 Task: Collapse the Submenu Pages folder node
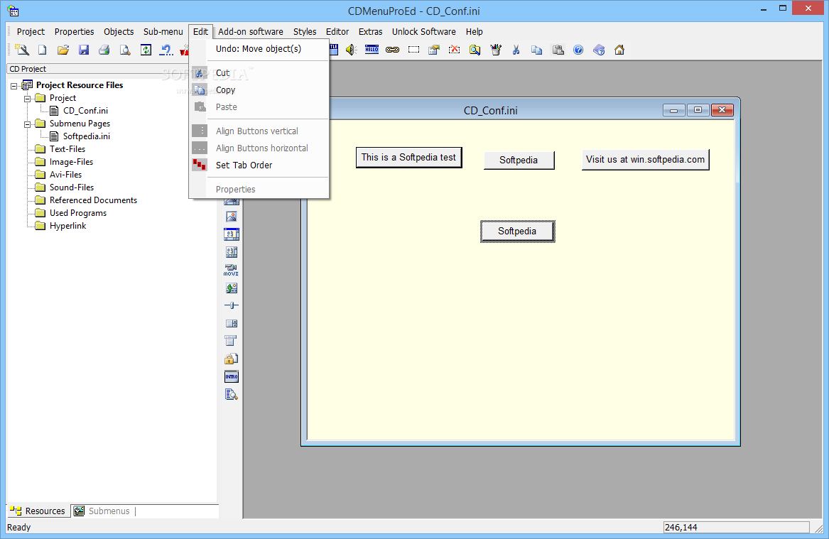click(x=28, y=124)
